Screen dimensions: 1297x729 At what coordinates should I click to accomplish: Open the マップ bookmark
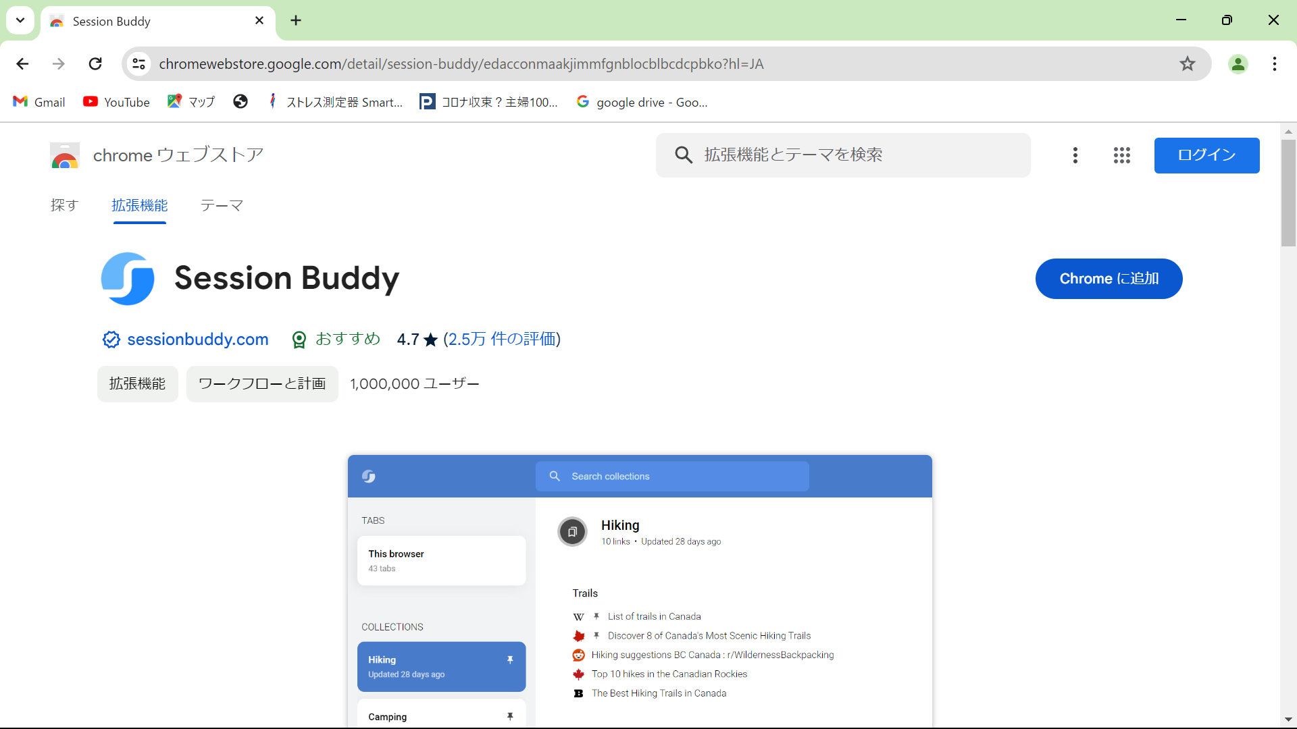[x=191, y=102]
